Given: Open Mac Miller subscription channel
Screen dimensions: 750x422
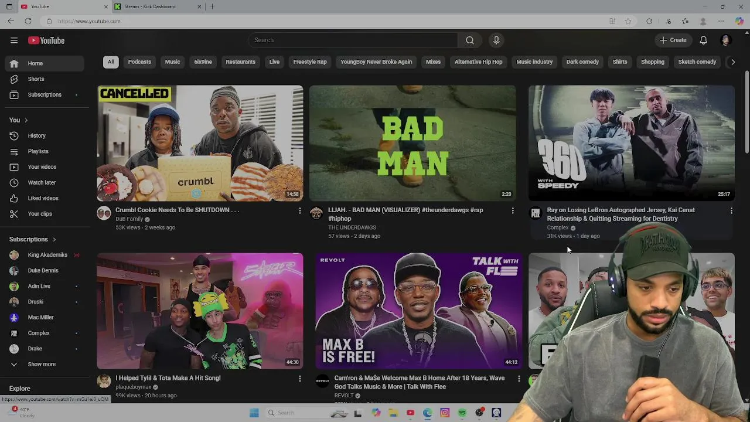Looking at the screenshot, I should click(45, 317).
